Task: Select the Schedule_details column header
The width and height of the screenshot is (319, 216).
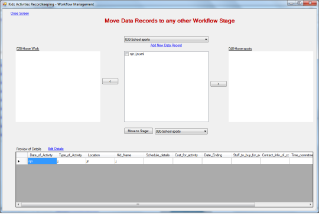Action: 158,155
